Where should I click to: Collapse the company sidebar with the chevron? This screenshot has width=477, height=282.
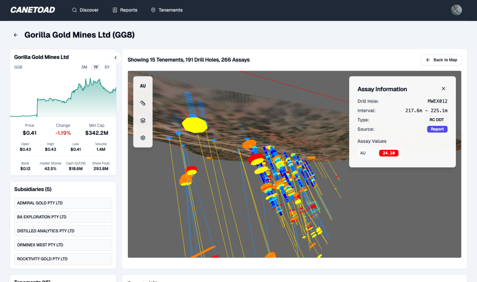116,58
